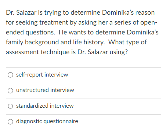
Task: Click "interview" in the standardized option
Action: (x=62, y=106)
